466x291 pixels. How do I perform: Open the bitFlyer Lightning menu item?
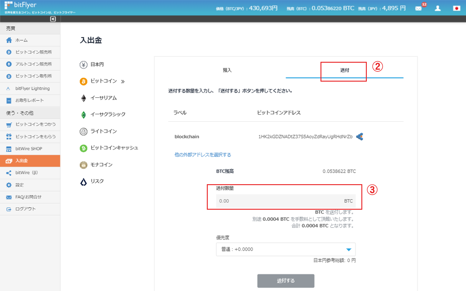coord(30,88)
